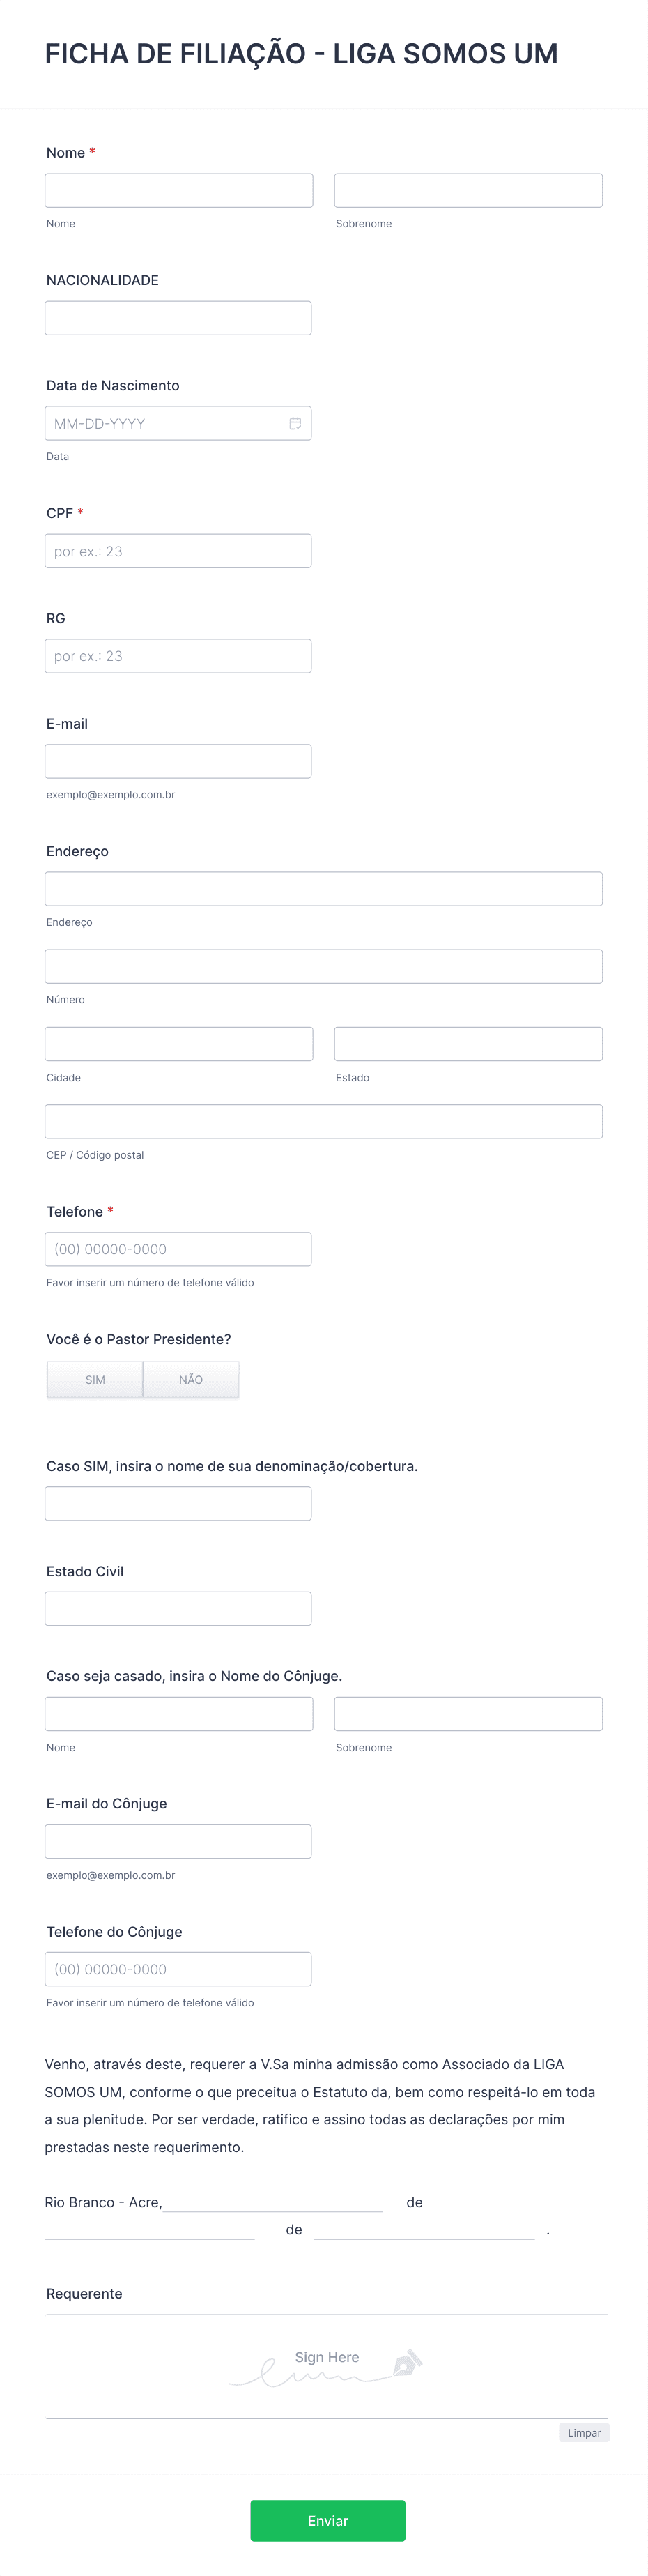Click the Requerente signature area
The height and width of the screenshot is (2576, 648).
tap(326, 2367)
